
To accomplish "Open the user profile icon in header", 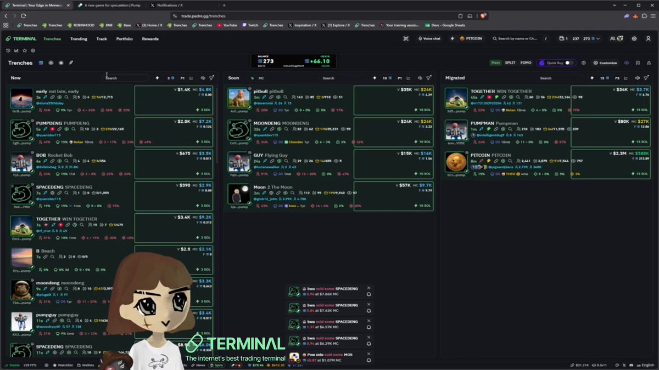I will [649, 39].
